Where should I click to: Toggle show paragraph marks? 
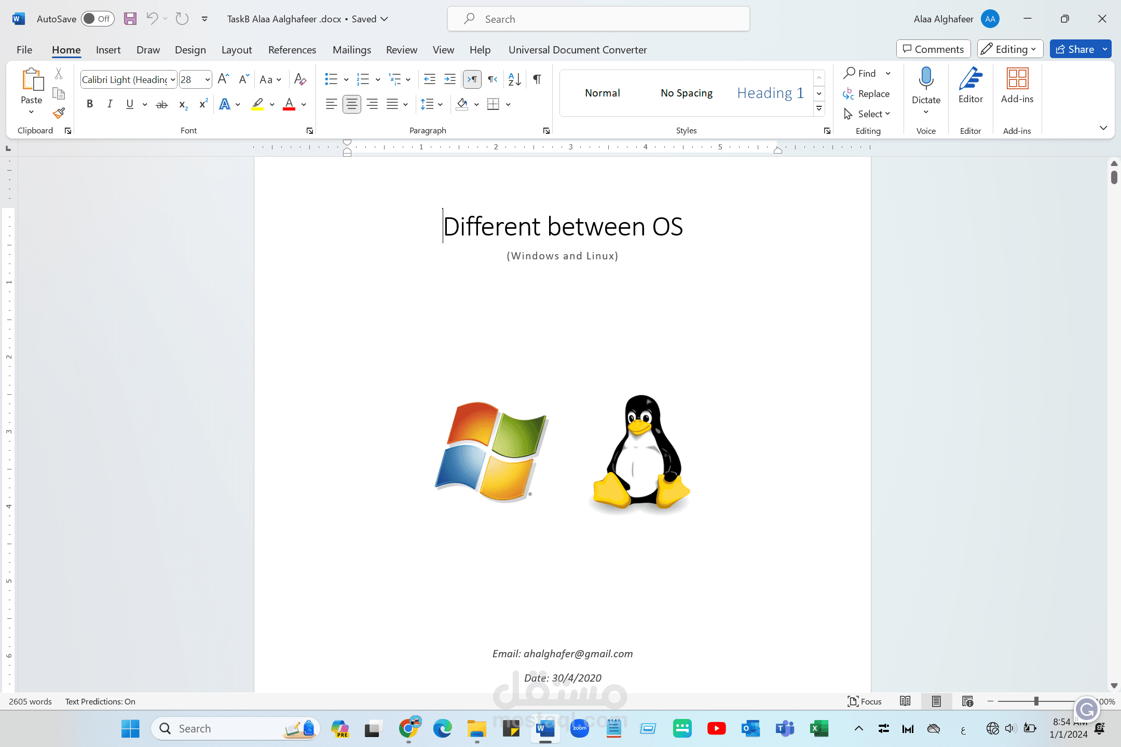click(x=537, y=79)
